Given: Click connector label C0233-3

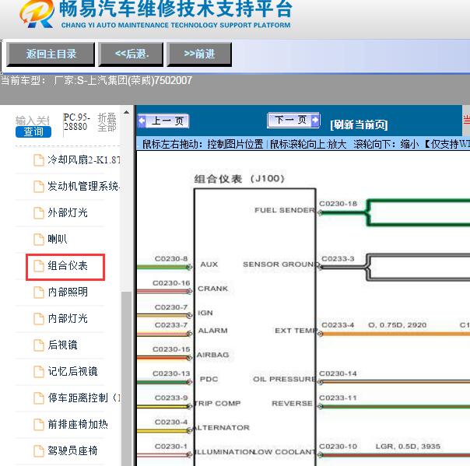Looking at the screenshot, I should coord(338,258).
